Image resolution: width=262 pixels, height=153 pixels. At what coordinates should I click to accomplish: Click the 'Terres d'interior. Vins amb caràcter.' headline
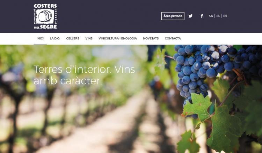tap(84, 75)
